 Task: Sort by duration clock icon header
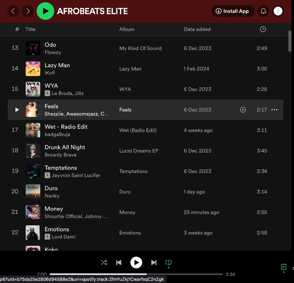(x=263, y=29)
